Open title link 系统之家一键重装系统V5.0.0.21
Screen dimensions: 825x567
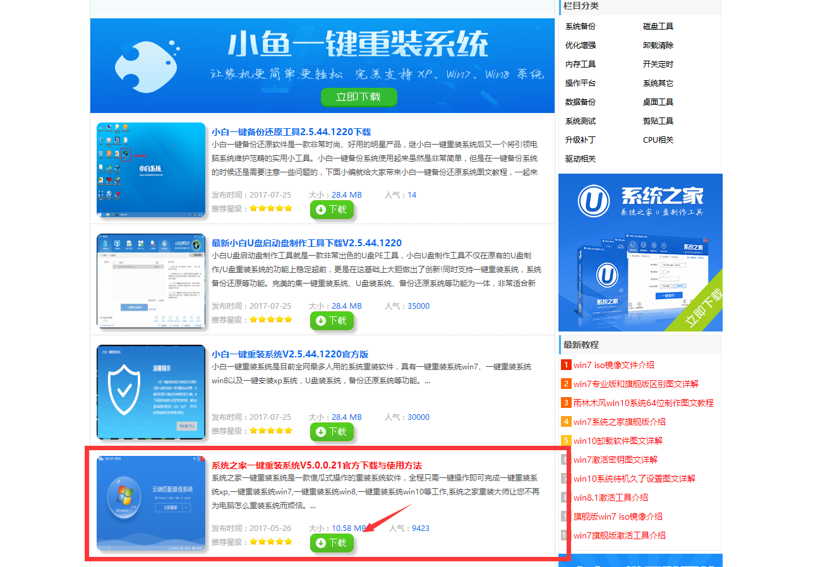pos(316,465)
